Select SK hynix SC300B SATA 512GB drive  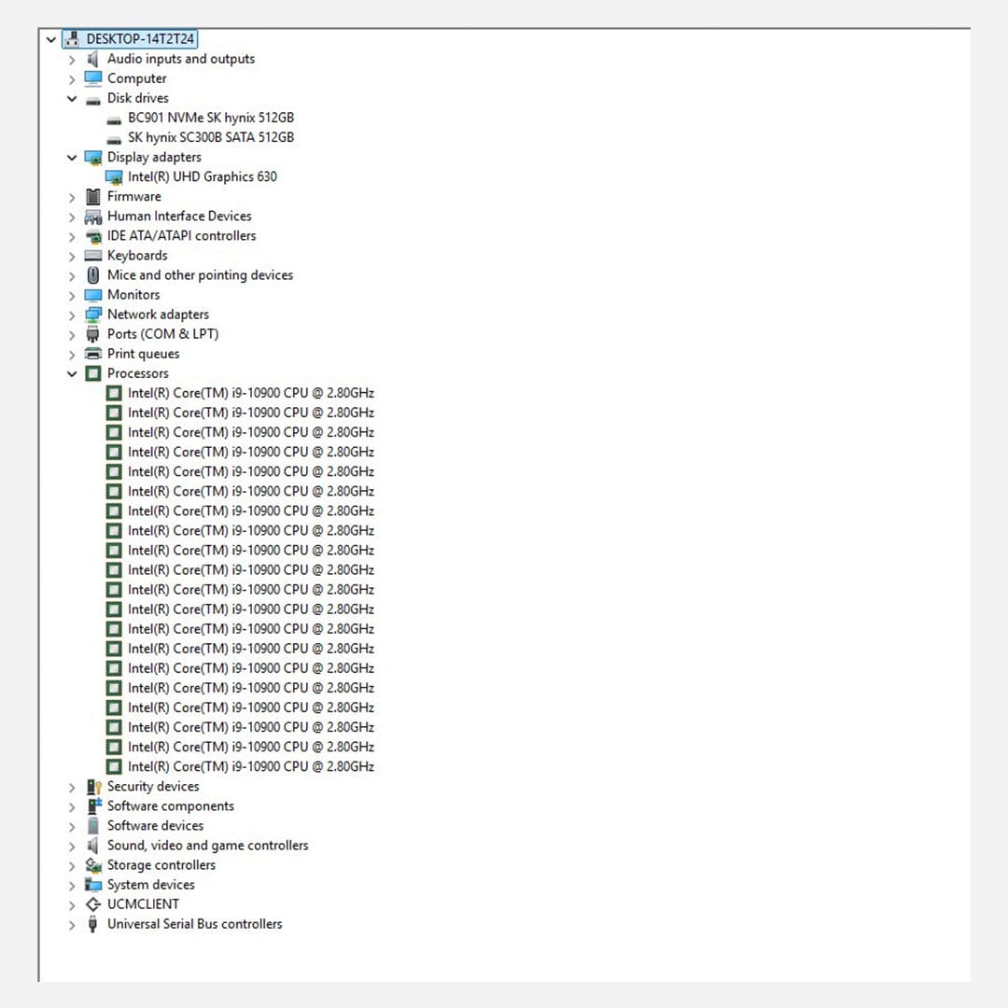[211, 137]
